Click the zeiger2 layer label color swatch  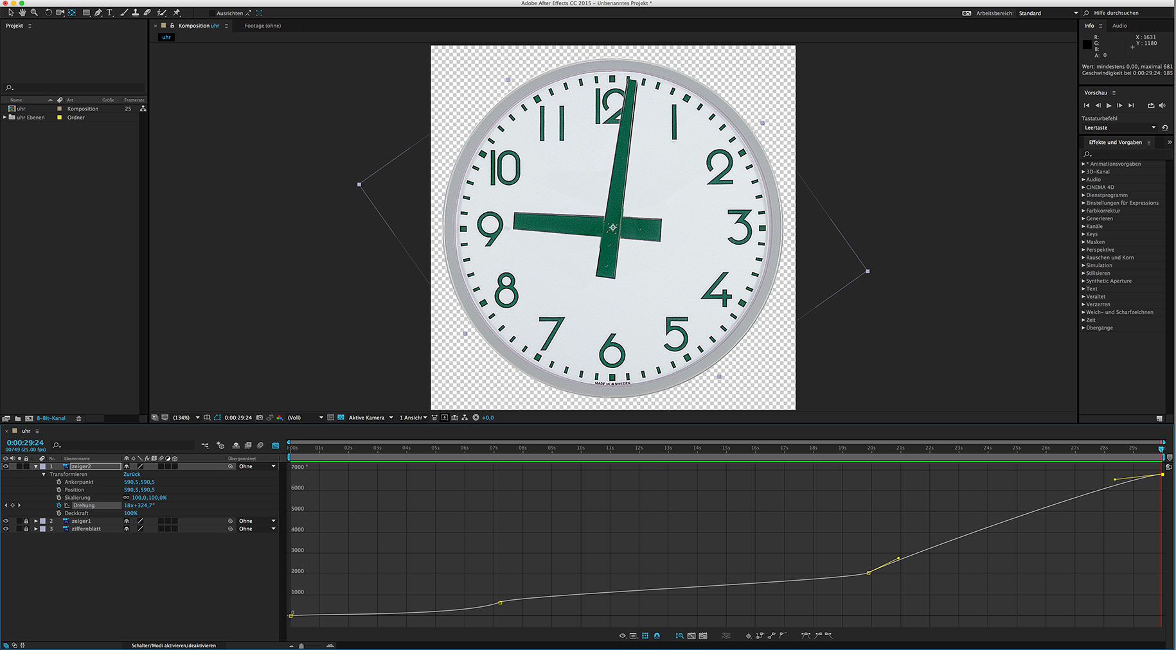point(42,466)
